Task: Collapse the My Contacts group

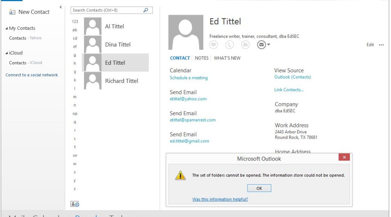Action: pyautogui.click(x=6, y=28)
